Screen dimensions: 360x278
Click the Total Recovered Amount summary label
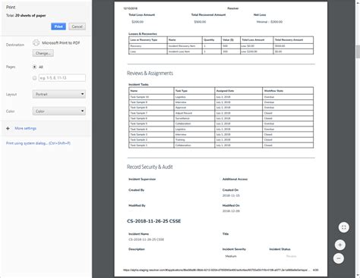(x=208, y=15)
